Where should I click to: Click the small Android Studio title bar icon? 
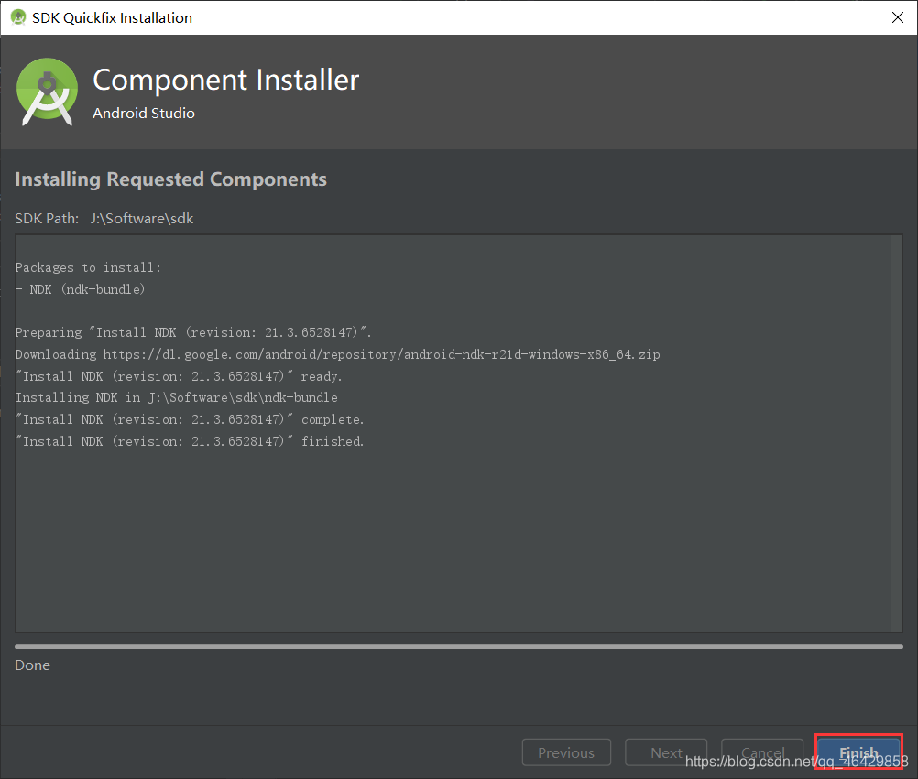coord(18,17)
